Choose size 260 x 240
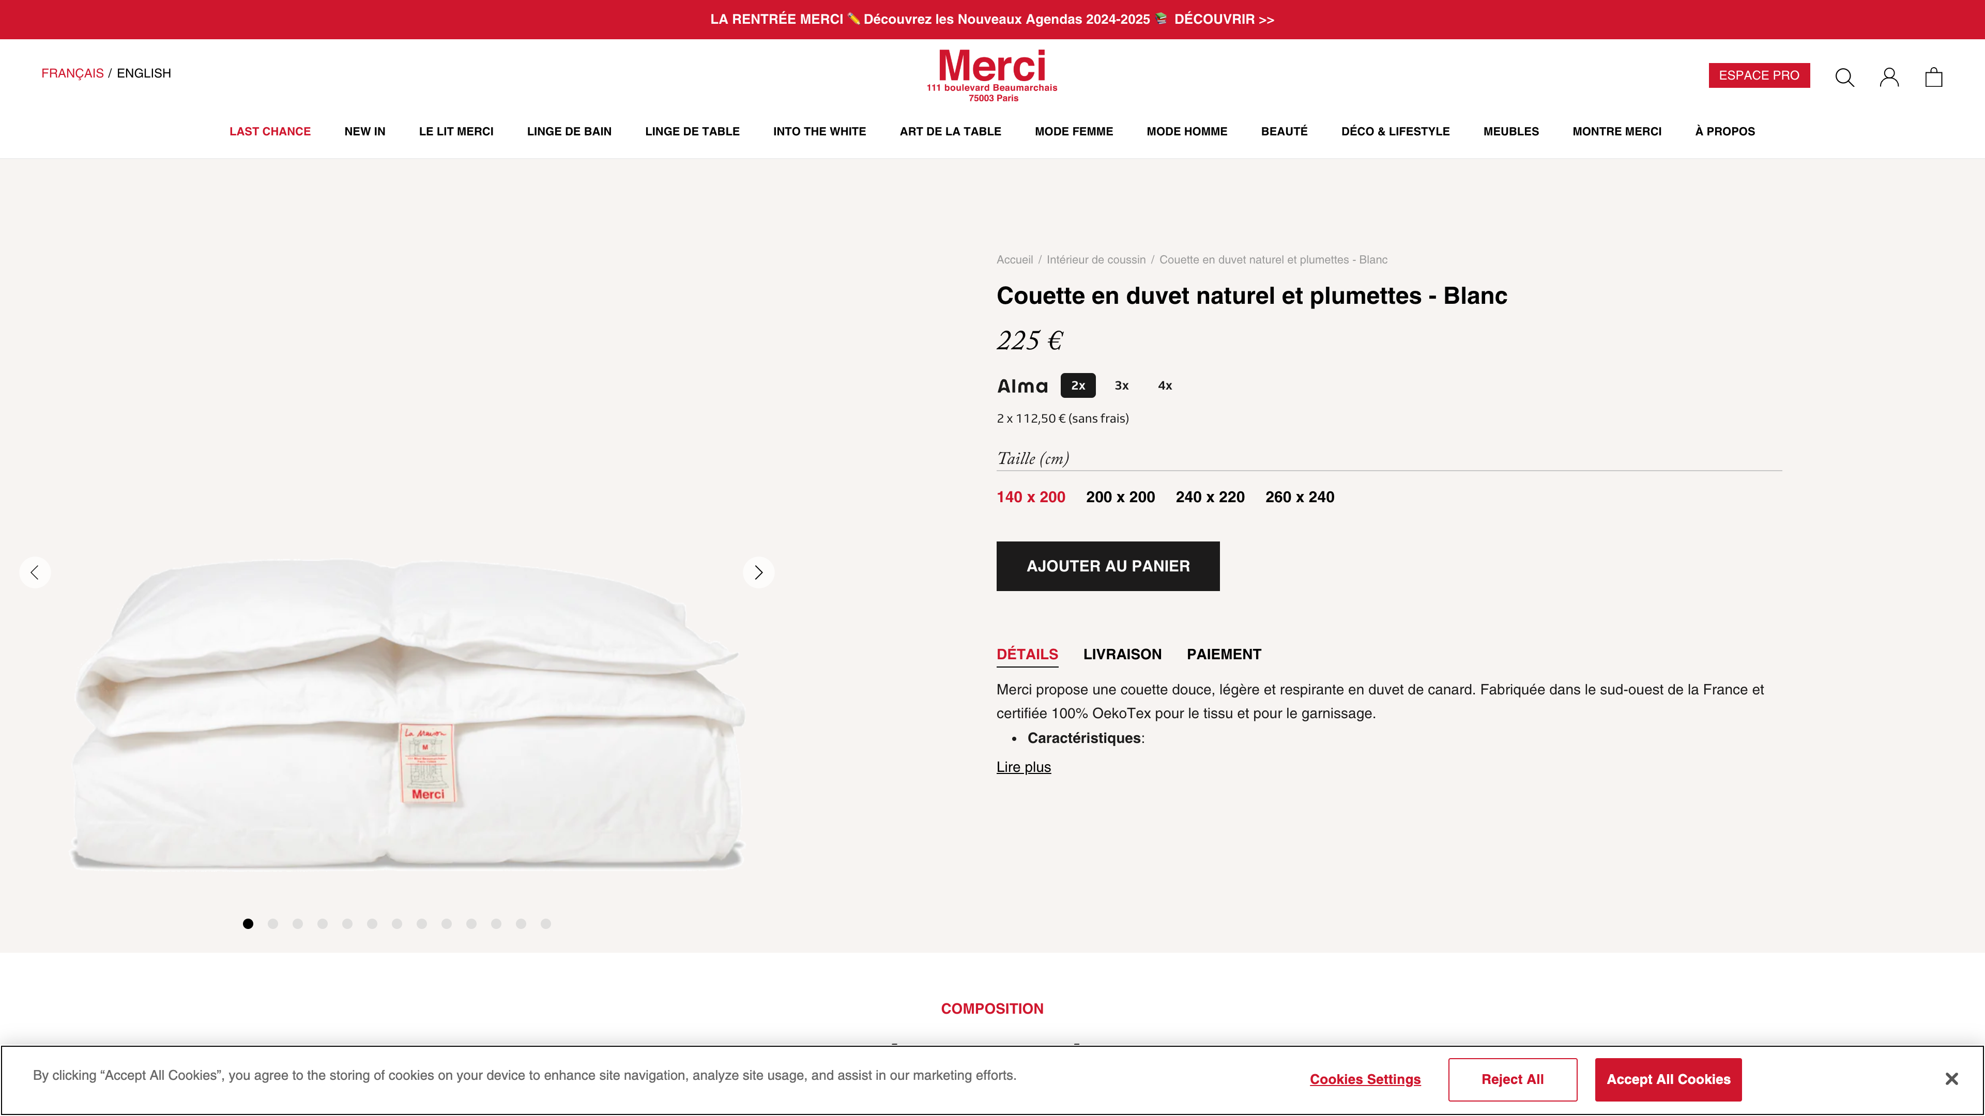The height and width of the screenshot is (1116, 1985). click(x=1299, y=497)
